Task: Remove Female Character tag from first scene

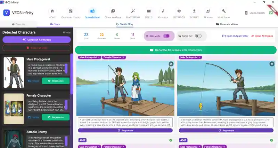Action: tap(123, 57)
